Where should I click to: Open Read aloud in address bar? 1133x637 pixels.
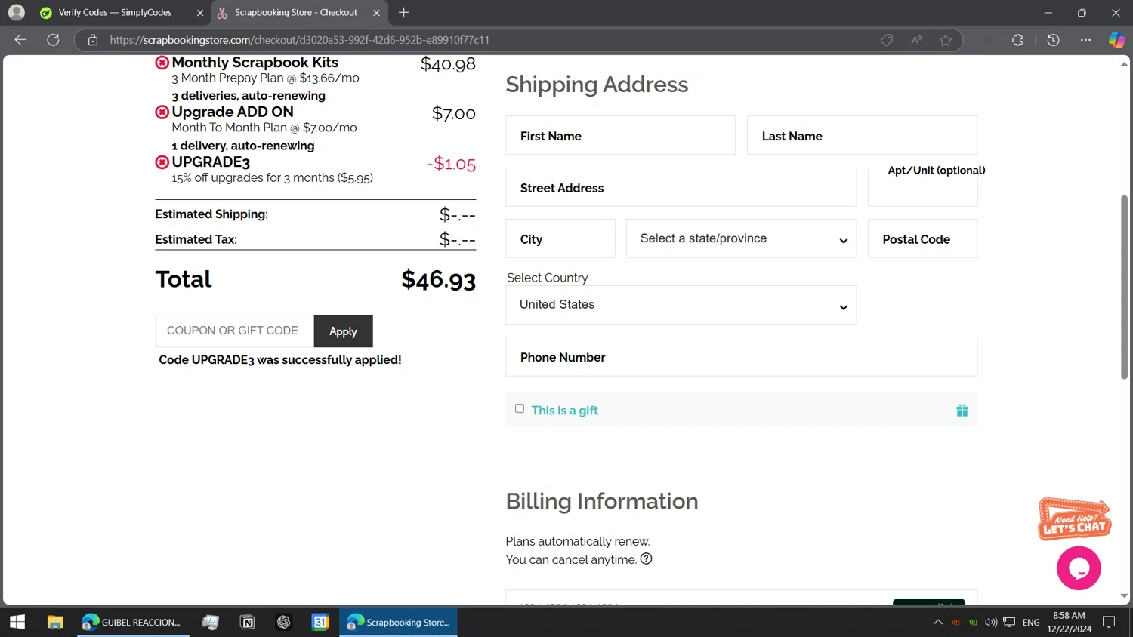[x=916, y=40]
